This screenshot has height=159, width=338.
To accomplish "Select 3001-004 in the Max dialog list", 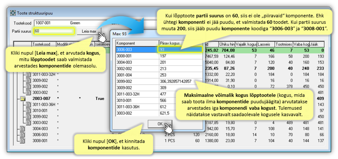I will (x=137, y=75).
